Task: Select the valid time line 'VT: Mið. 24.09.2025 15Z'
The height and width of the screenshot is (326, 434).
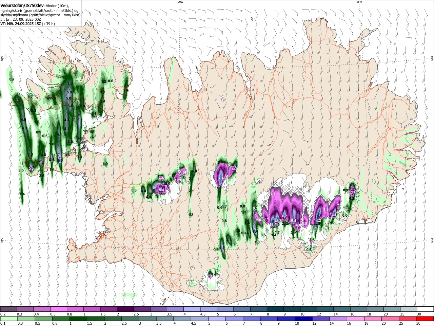Action: (x=20, y=24)
